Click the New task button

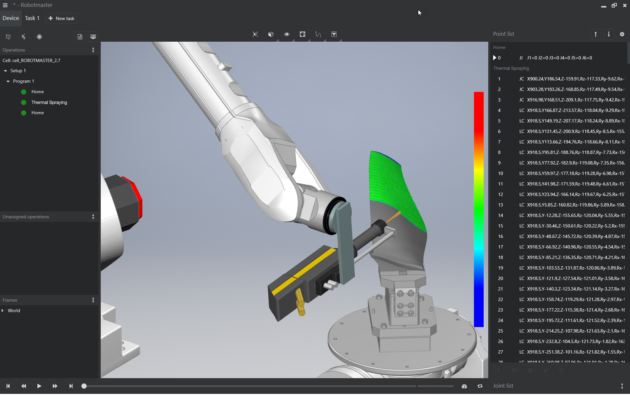pos(61,18)
